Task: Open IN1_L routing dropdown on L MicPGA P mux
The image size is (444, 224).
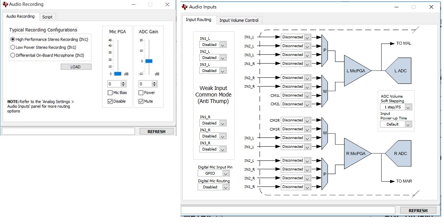Action: [296, 37]
